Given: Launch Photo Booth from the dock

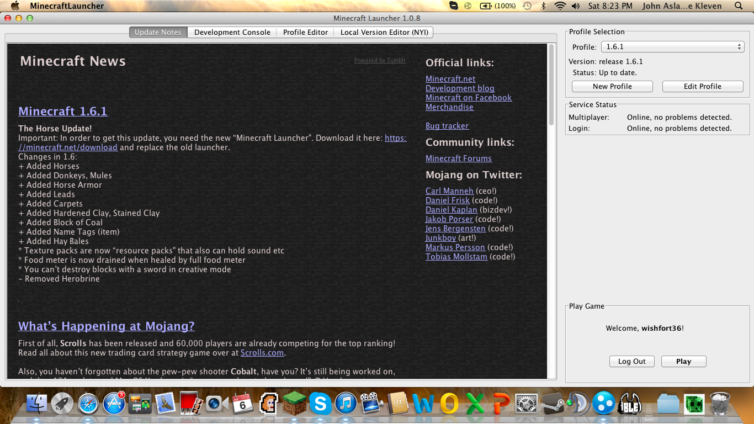Looking at the screenshot, I should click(191, 403).
